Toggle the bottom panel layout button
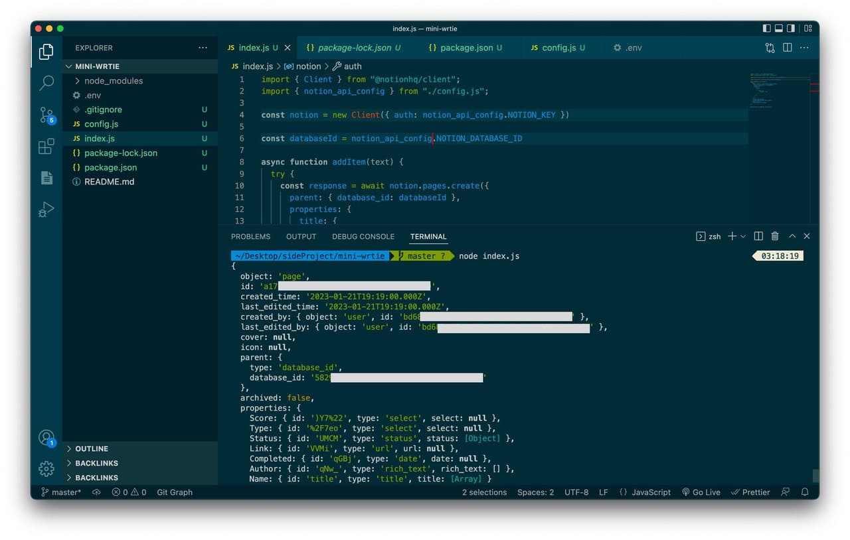 click(779, 29)
